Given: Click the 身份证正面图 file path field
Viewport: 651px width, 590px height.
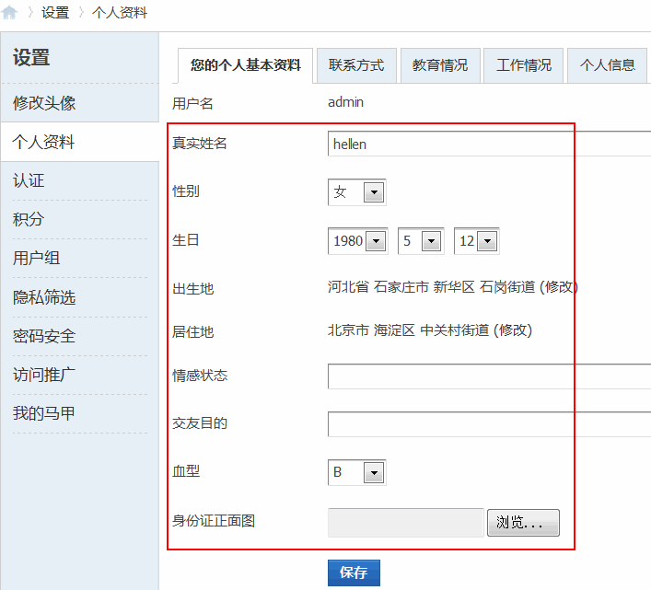Looking at the screenshot, I should [x=406, y=523].
